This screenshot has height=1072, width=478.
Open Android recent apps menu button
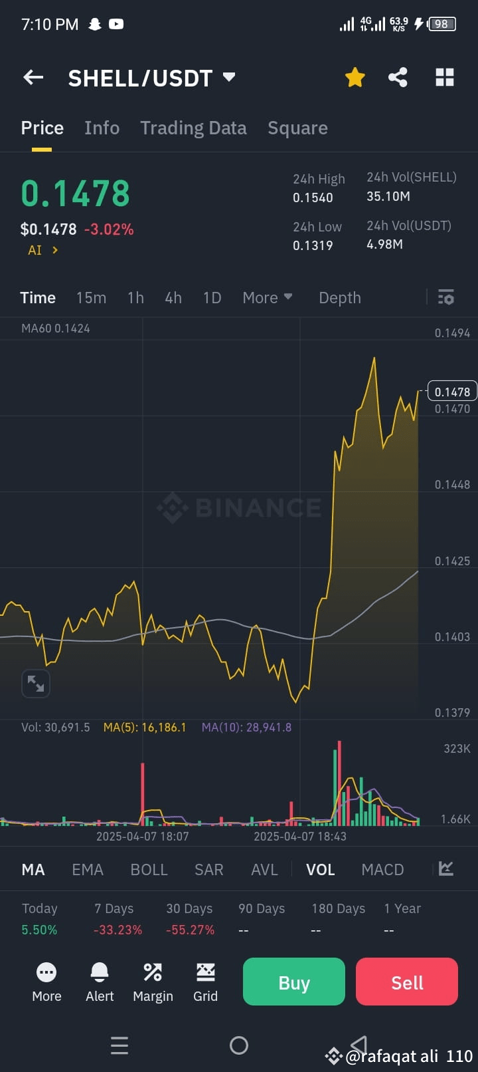[119, 1045]
